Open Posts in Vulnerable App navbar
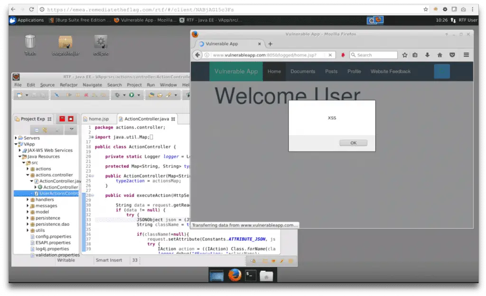Screen dimensions: 486x296 pos(331,72)
